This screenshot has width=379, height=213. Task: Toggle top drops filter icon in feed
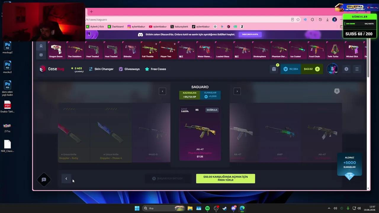tap(41, 46)
